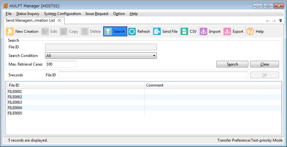
Task: Click the Import toolbar icon
Action: pos(203,31)
